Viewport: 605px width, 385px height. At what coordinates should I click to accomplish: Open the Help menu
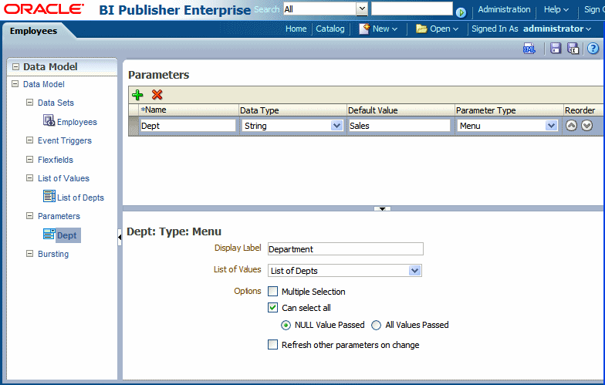click(556, 9)
